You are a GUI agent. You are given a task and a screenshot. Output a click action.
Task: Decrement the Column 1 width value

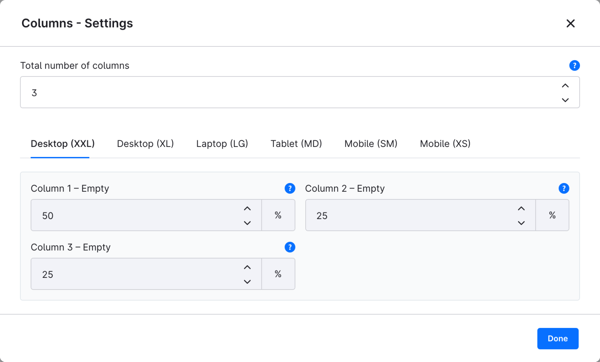pyautogui.click(x=247, y=223)
